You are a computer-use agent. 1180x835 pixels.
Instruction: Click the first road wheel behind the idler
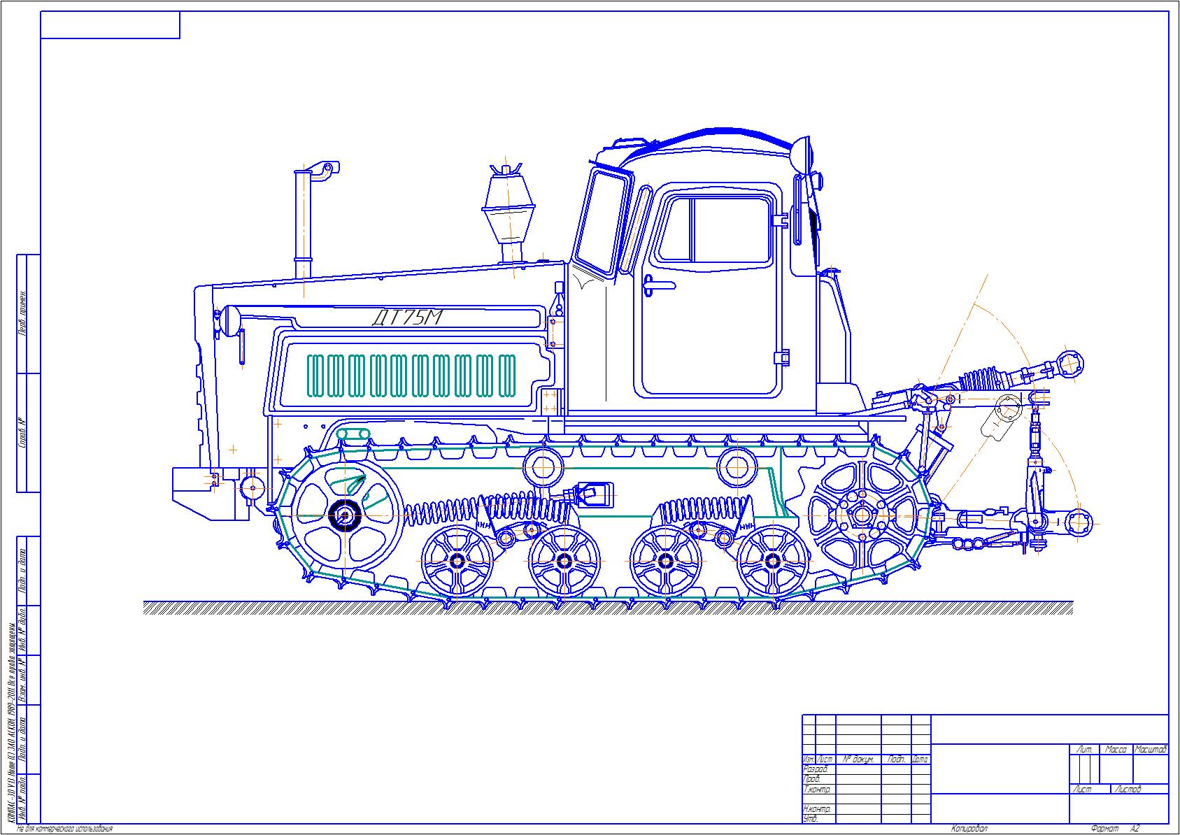click(x=457, y=560)
